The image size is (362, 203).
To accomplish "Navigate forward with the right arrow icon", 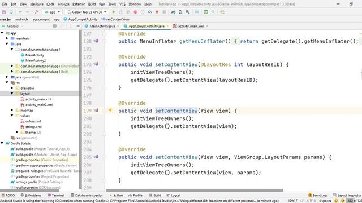I will click(x=27, y=12).
